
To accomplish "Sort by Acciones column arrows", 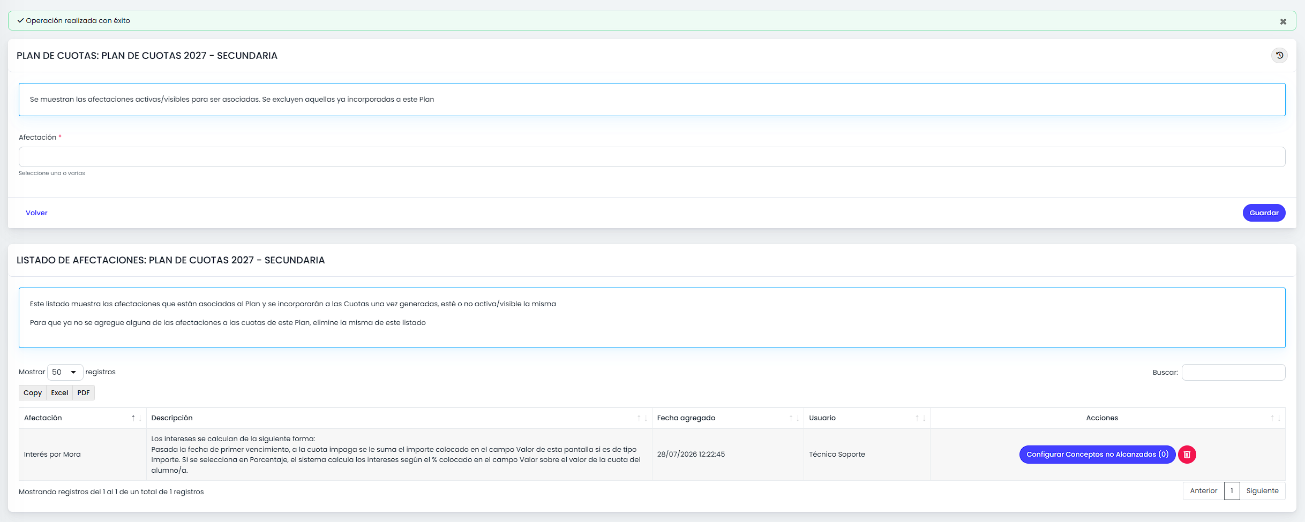I will 1276,418.
